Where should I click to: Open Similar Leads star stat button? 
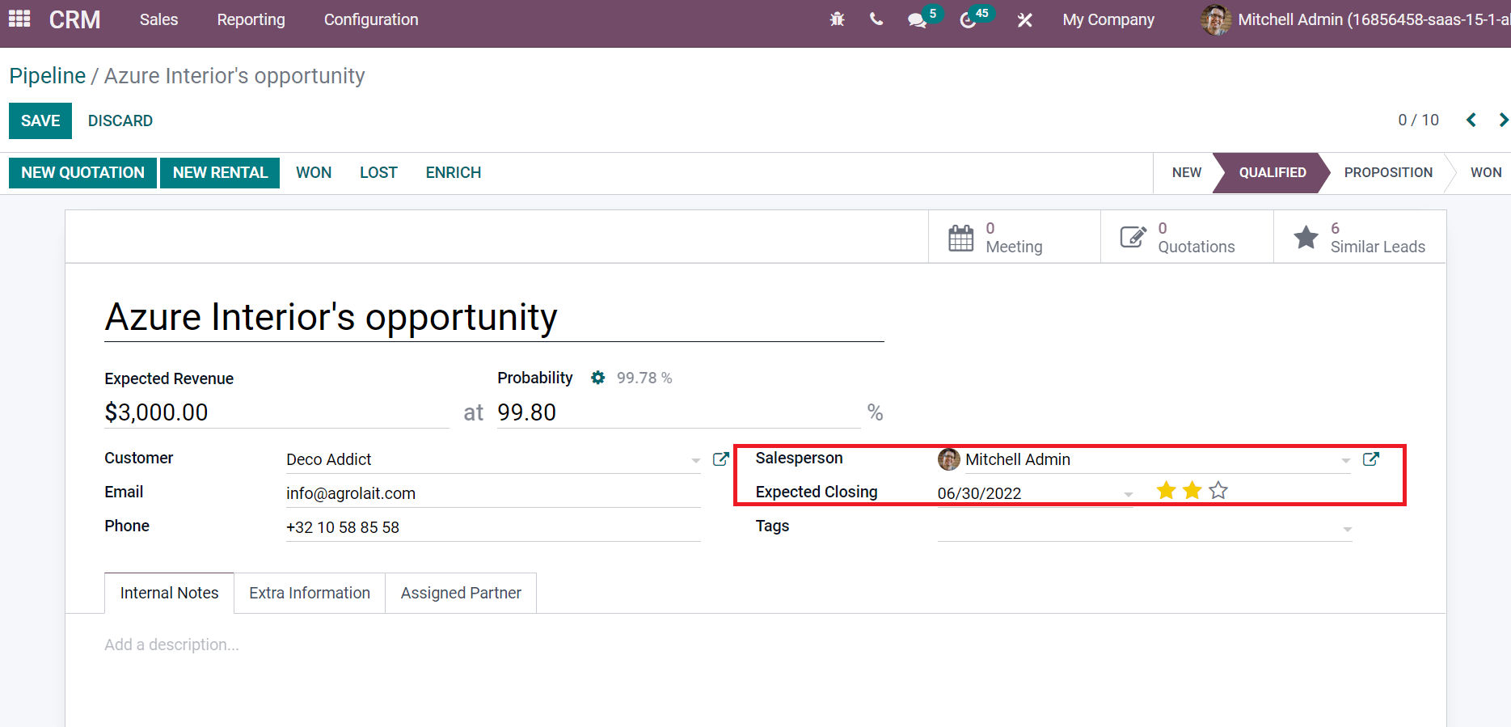[1360, 237]
